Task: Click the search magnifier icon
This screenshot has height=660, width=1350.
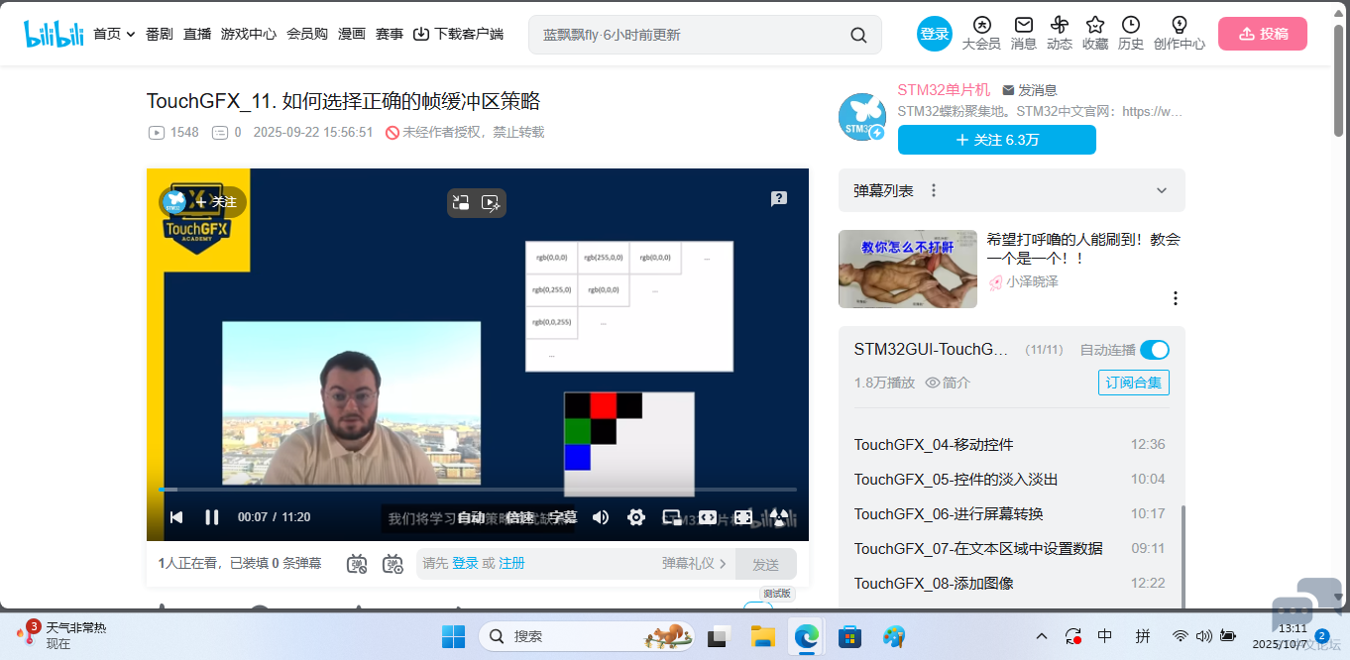Action: coord(858,35)
